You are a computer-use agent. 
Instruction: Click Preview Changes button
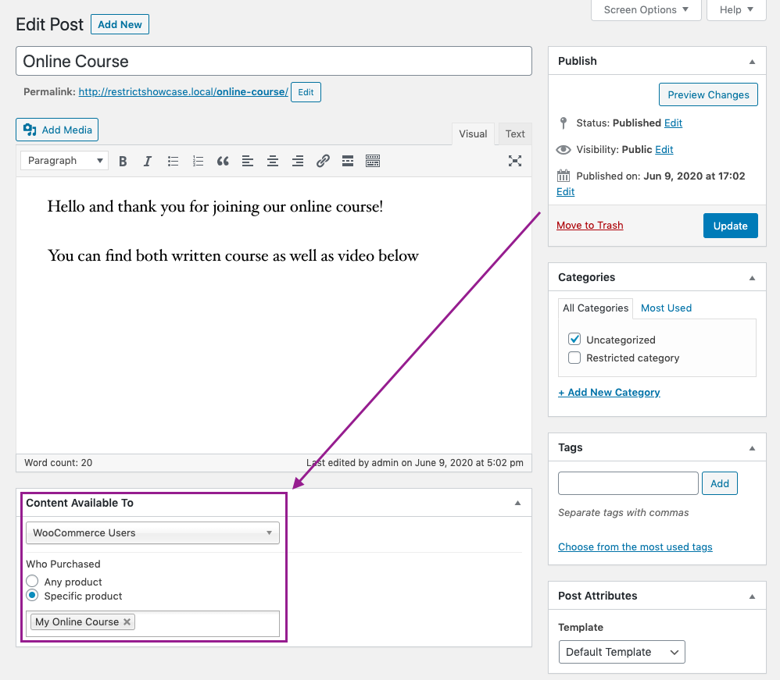pyautogui.click(x=708, y=94)
